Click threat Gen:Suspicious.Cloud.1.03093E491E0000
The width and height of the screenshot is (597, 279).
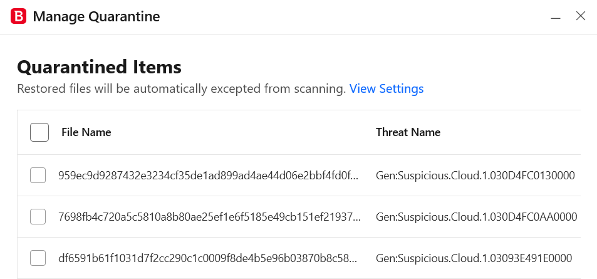point(474,258)
